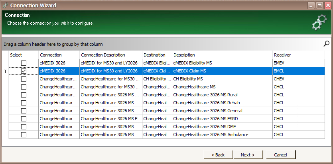Click the ChangeHealthcare 3026 MS E... description cell
This screenshot has width=333, height=164.
coord(111,119)
